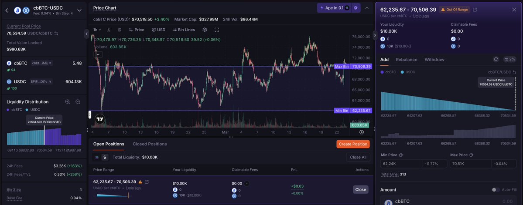Collapse the Price Chart panel

367,8
